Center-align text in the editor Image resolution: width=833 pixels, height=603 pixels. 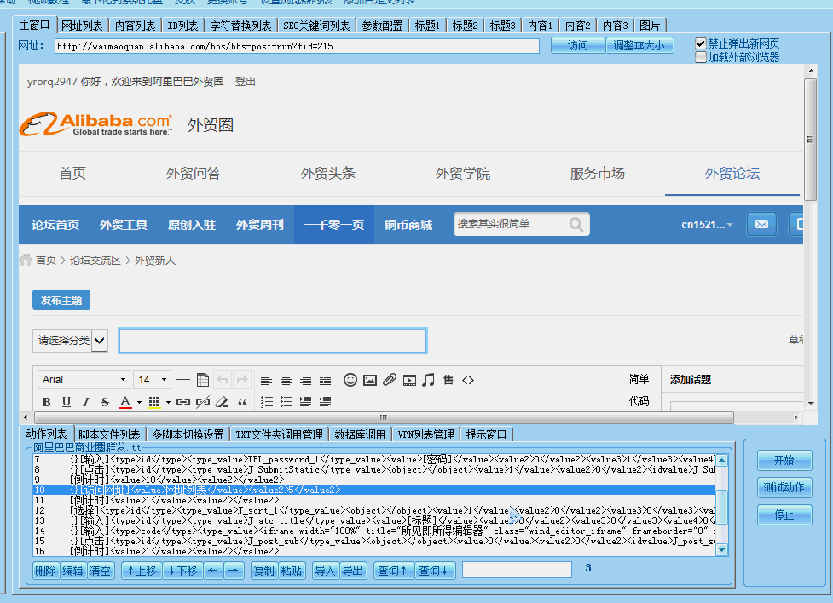point(286,380)
